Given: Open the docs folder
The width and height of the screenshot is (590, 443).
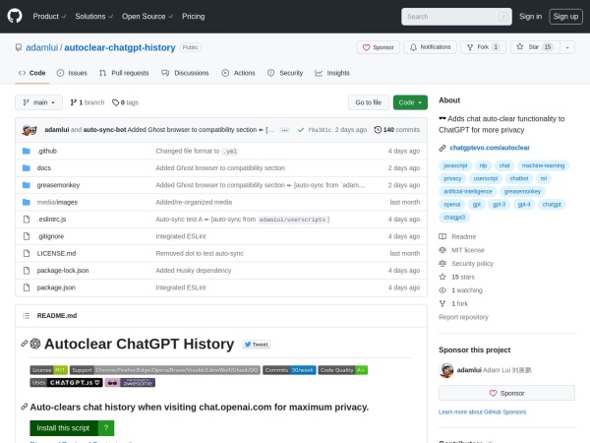Looking at the screenshot, I should [44, 168].
